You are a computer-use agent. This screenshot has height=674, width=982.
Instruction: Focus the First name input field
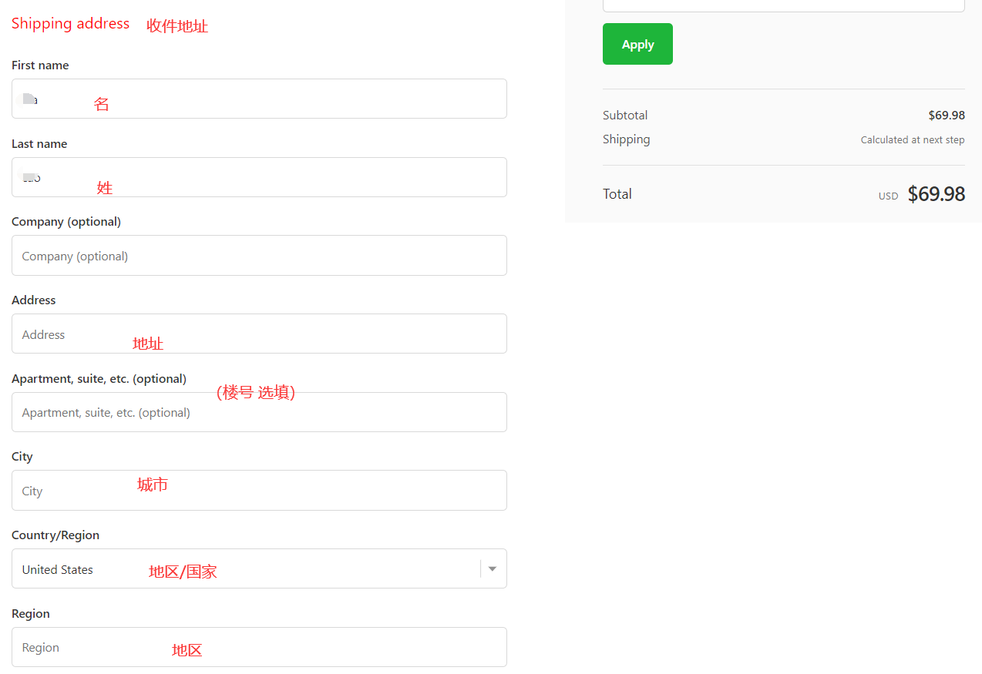[x=259, y=99]
